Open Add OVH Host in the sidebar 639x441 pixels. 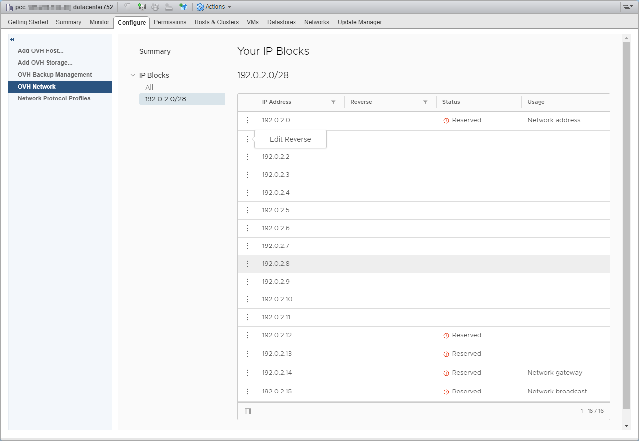tap(41, 51)
